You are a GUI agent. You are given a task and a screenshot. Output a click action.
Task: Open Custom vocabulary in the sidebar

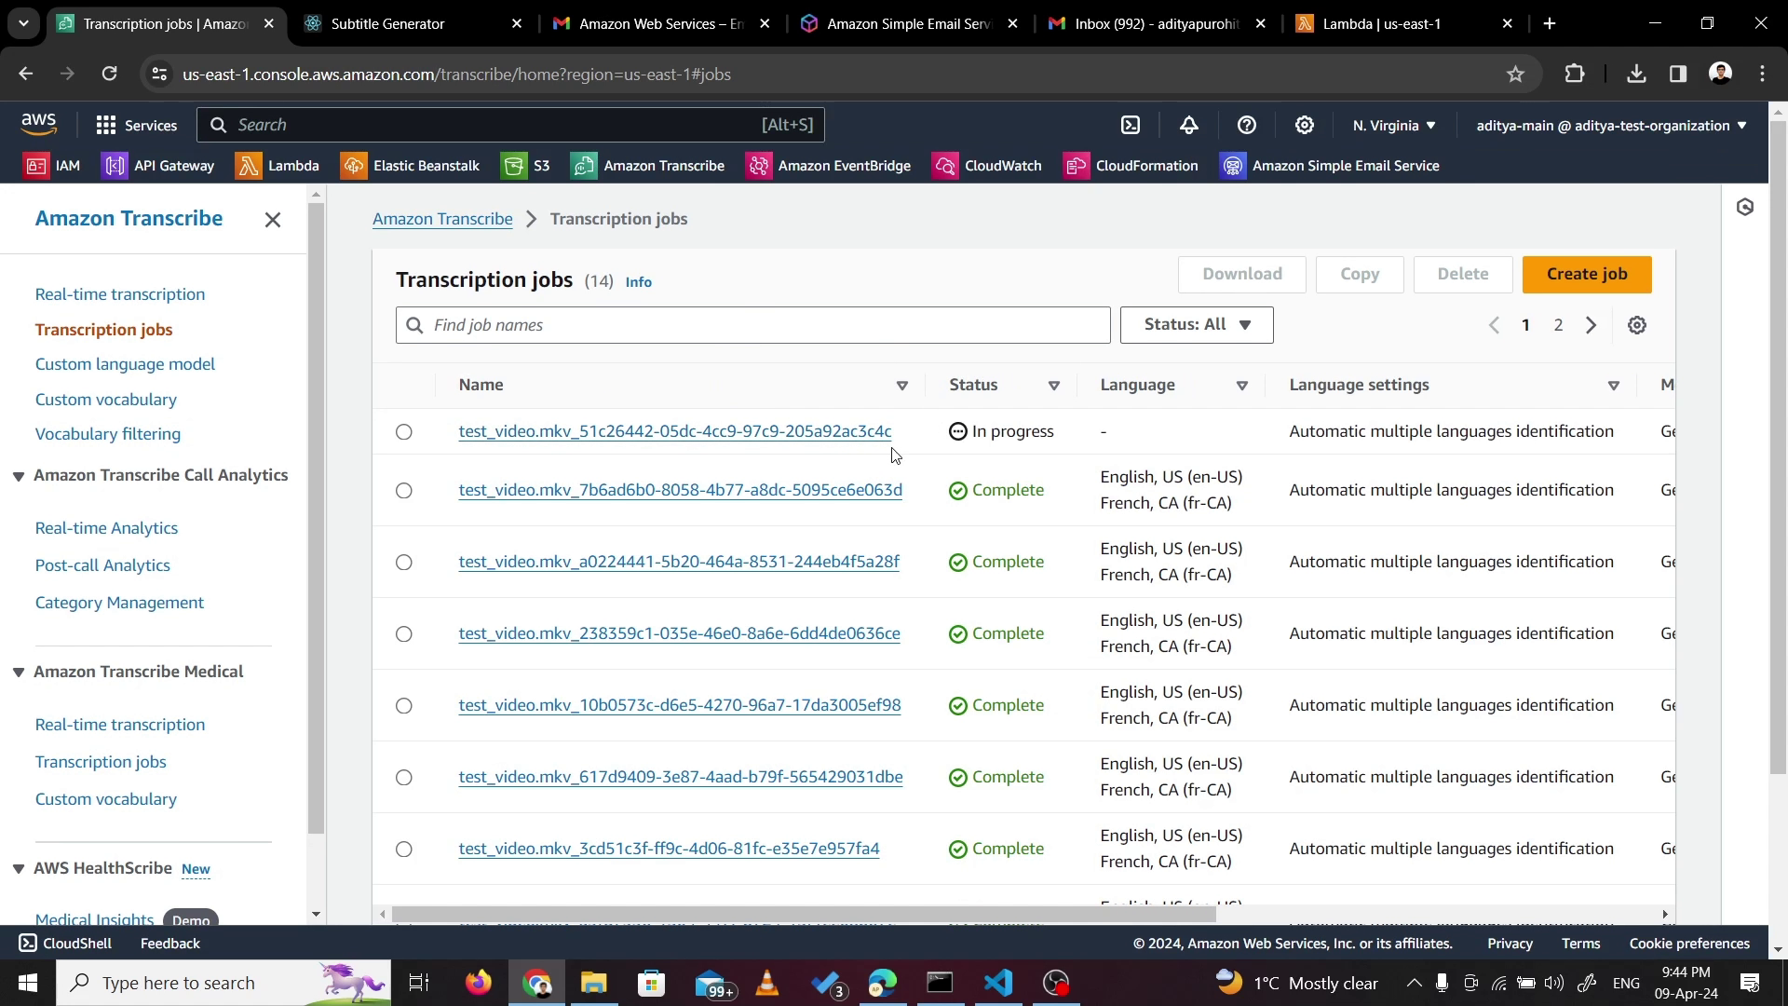click(x=105, y=400)
